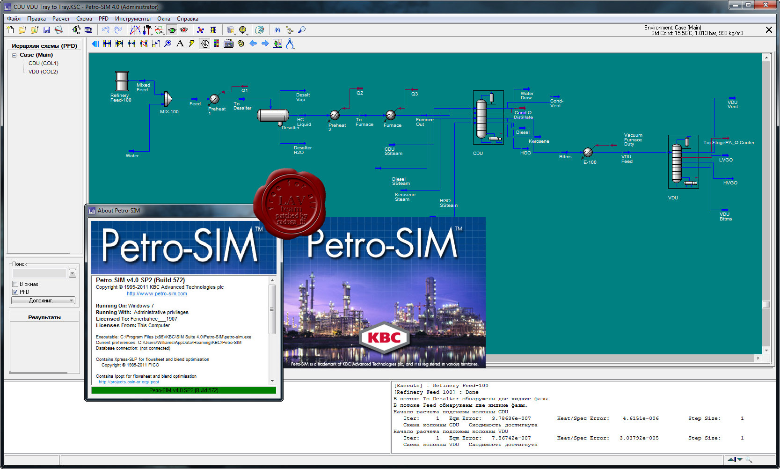780x469 pixels.
Task: Open the Поиск search combo dropdown
Action: (x=73, y=273)
